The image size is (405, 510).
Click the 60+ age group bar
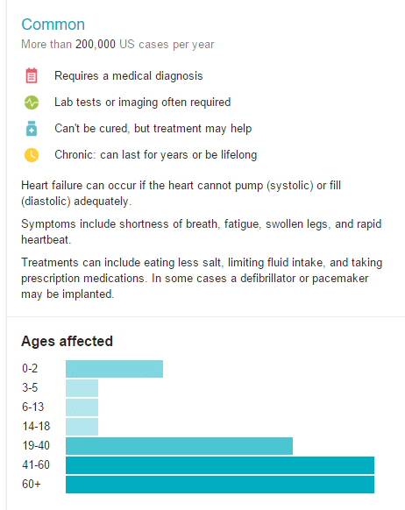pyautogui.click(x=220, y=485)
